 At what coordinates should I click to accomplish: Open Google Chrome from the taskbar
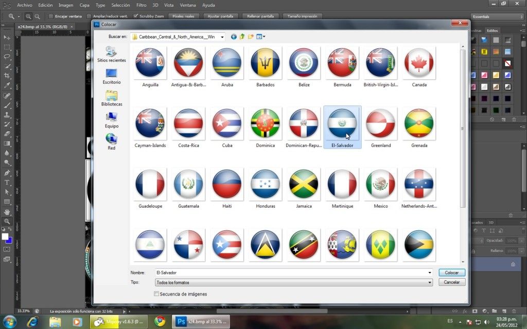click(160, 322)
